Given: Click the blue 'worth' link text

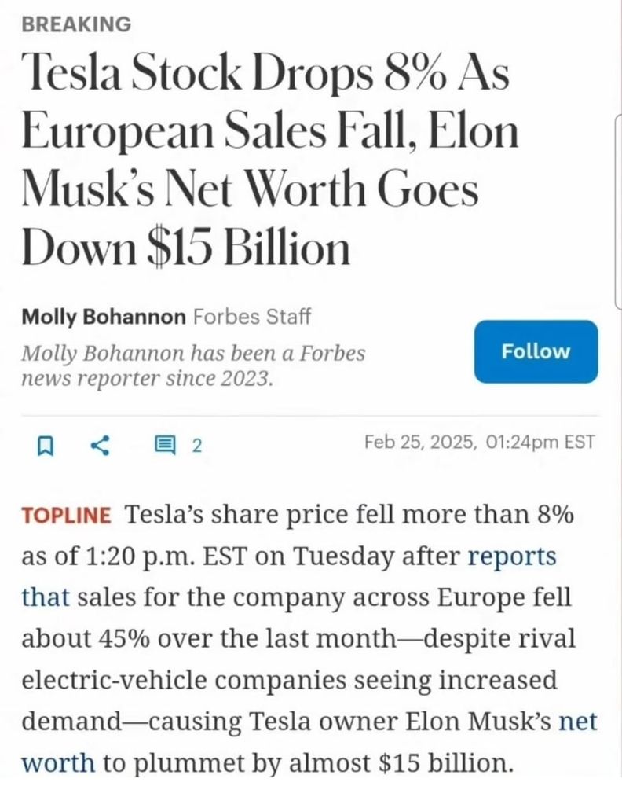Looking at the screenshot, I should coord(57,763).
